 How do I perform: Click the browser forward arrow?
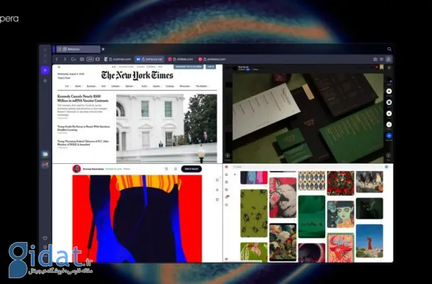pyautogui.click(x=64, y=59)
